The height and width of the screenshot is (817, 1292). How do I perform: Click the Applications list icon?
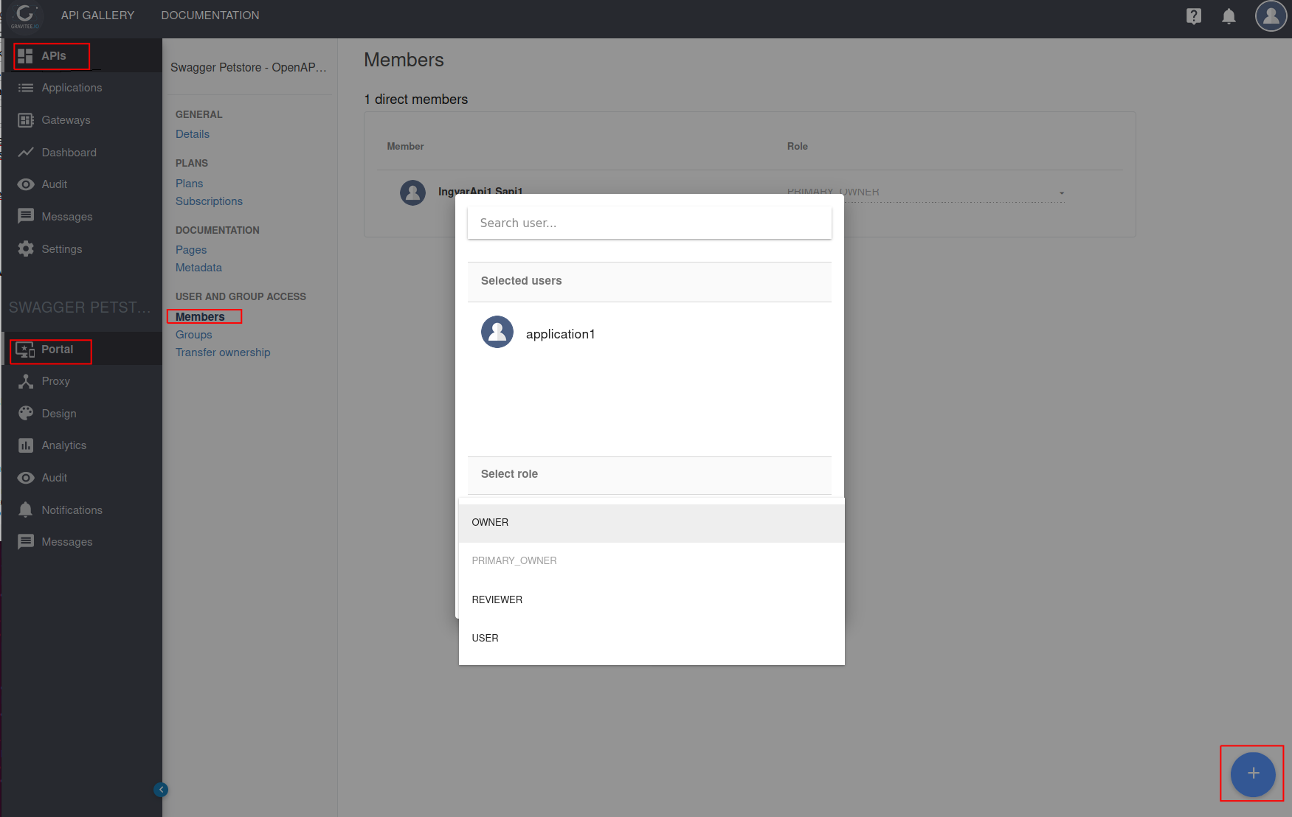click(26, 88)
